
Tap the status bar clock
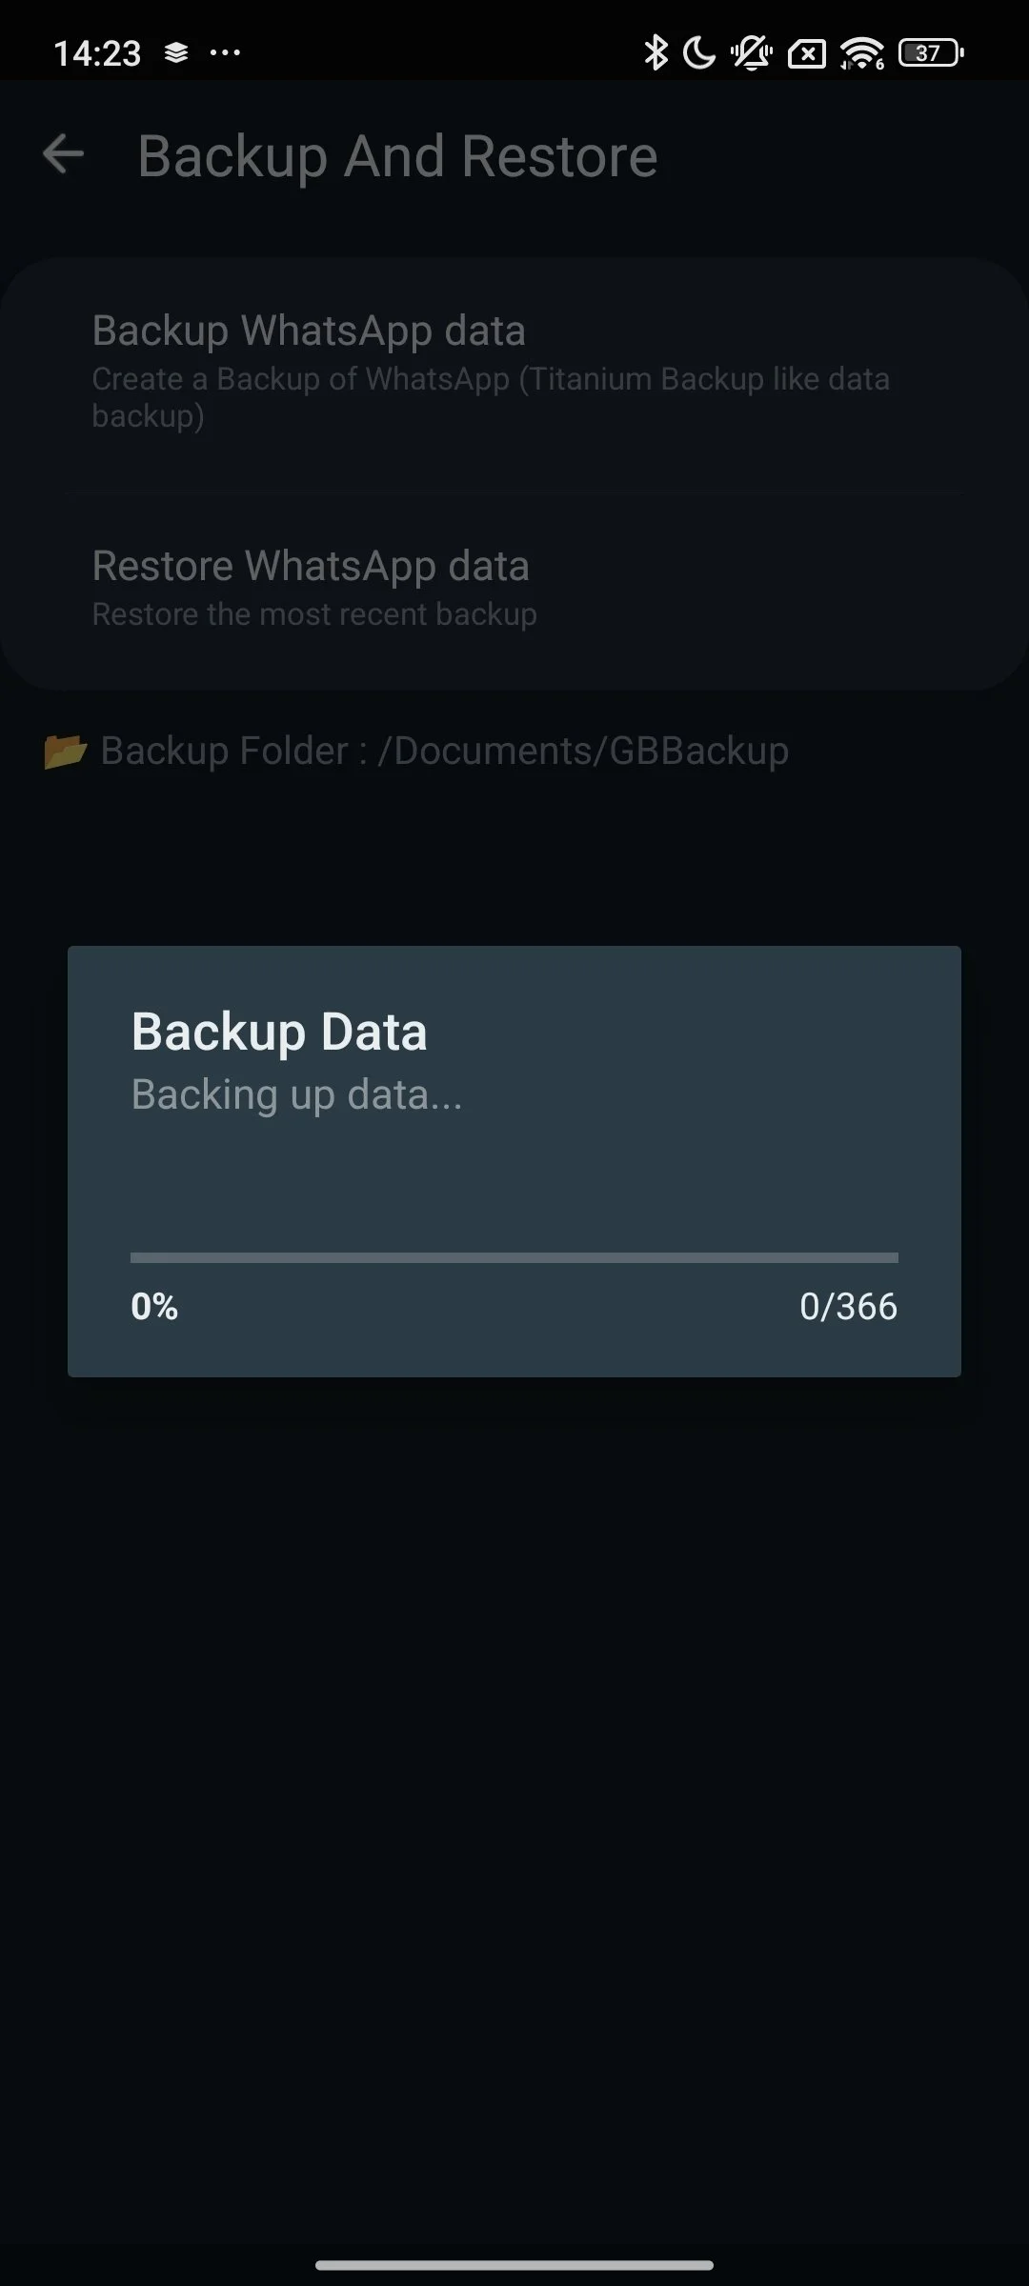coord(97,53)
